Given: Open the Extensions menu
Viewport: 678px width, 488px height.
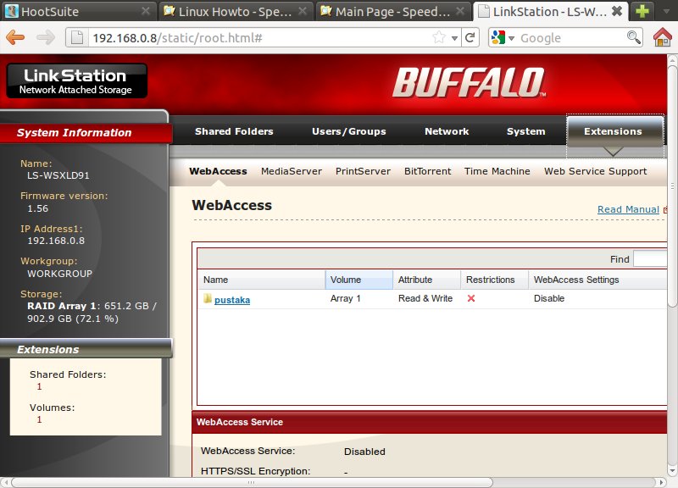Looking at the screenshot, I should [613, 131].
